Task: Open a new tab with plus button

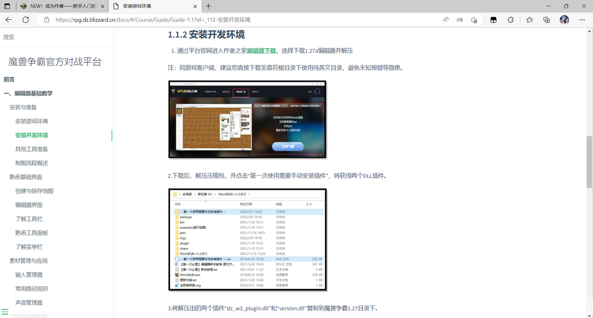Action: pos(208,6)
